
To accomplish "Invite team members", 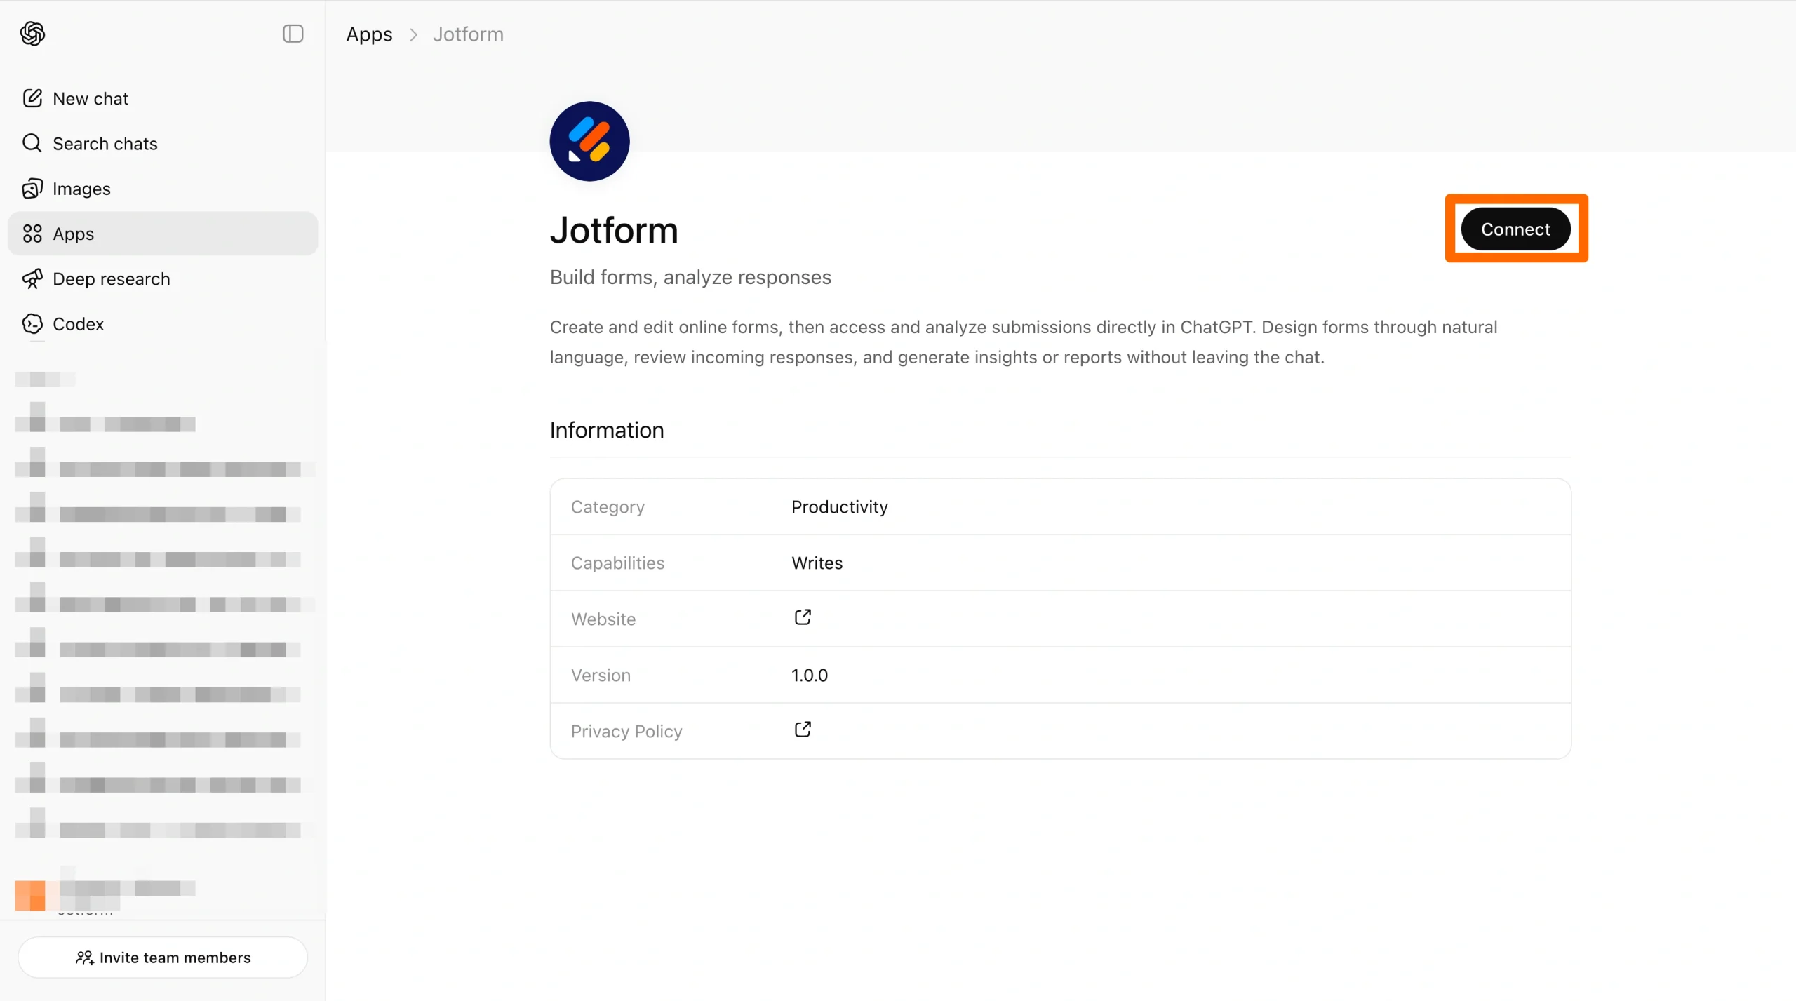I will [162, 958].
